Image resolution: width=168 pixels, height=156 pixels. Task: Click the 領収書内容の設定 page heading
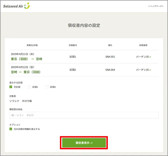click(x=84, y=25)
